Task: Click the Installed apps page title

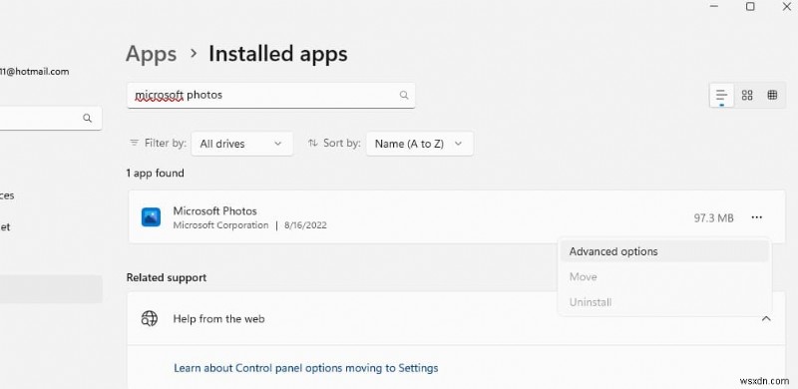Action: (x=278, y=54)
